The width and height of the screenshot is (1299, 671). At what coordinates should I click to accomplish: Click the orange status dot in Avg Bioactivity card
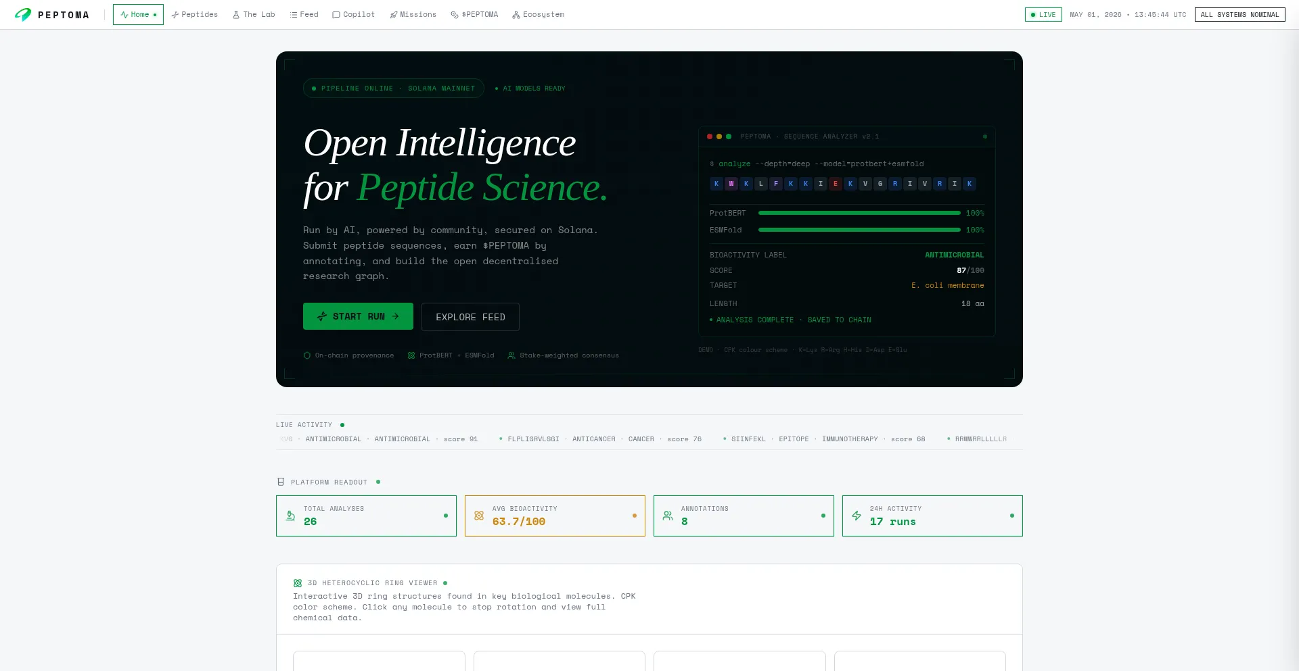pos(635,516)
